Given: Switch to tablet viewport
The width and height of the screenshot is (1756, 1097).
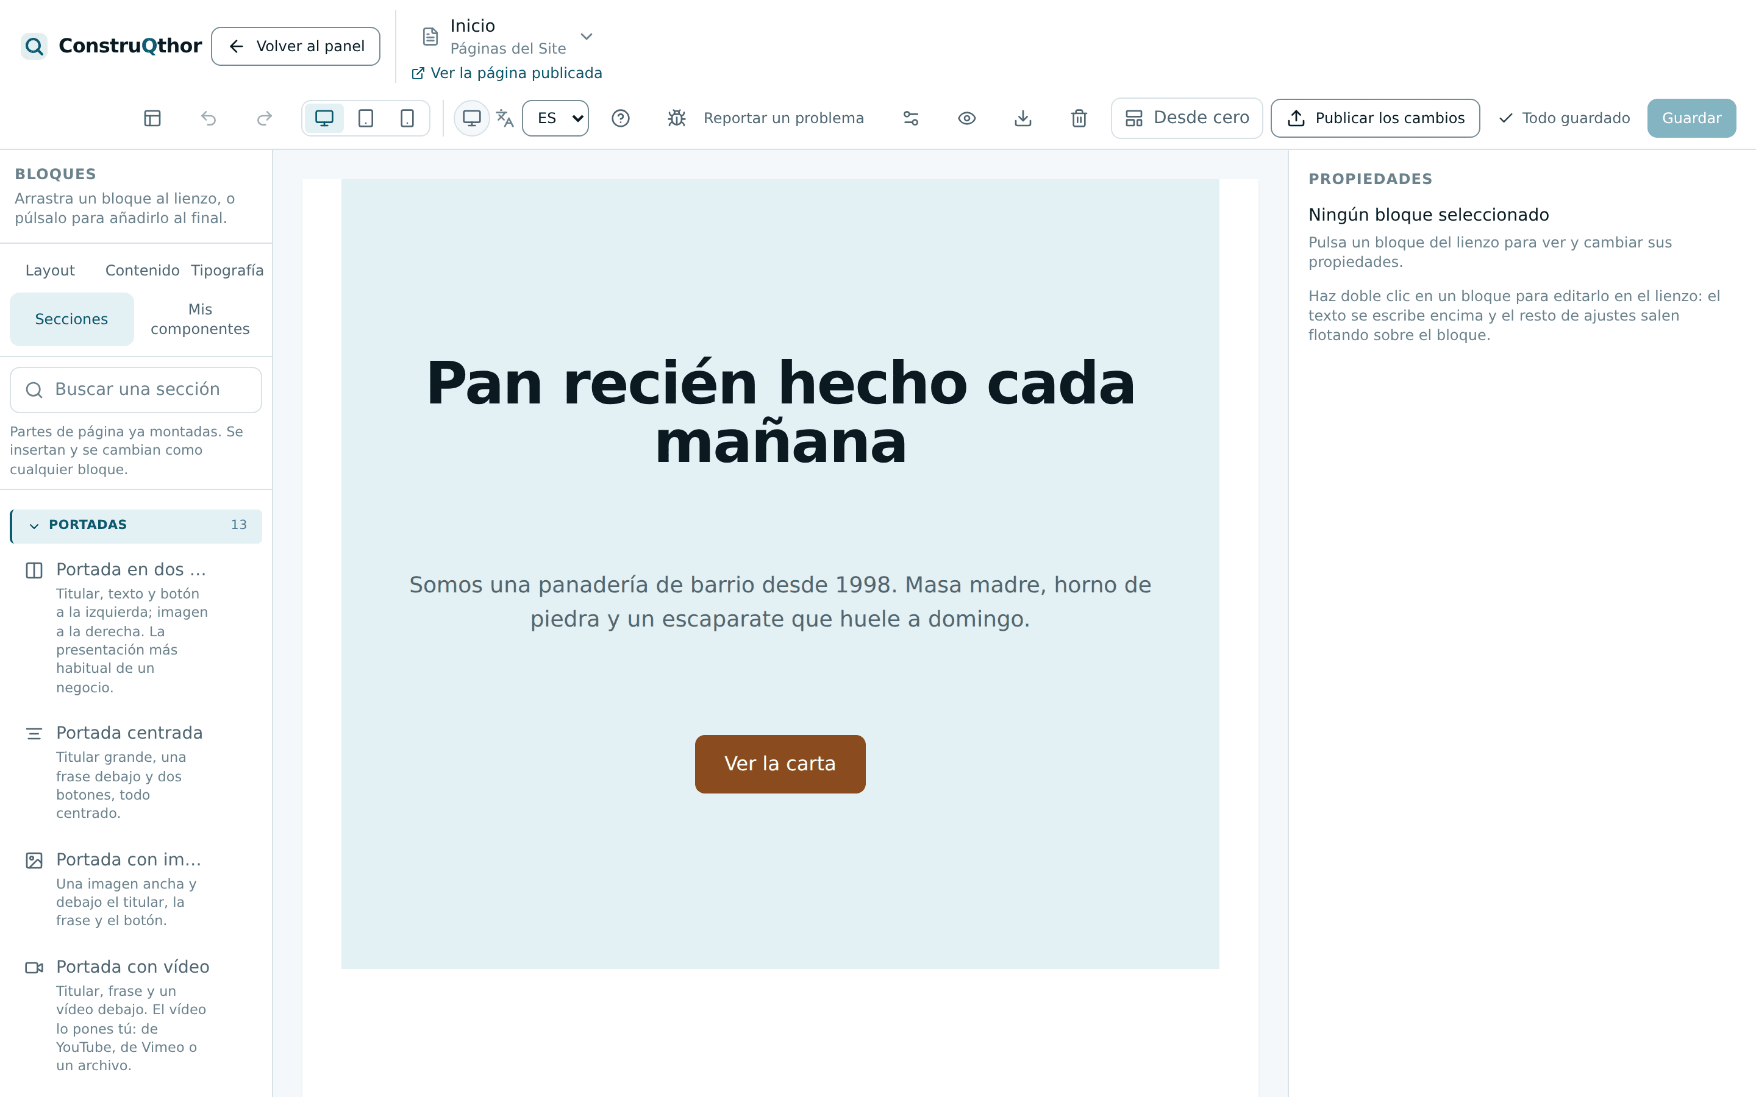Looking at the screenshot, I should 366,118.
